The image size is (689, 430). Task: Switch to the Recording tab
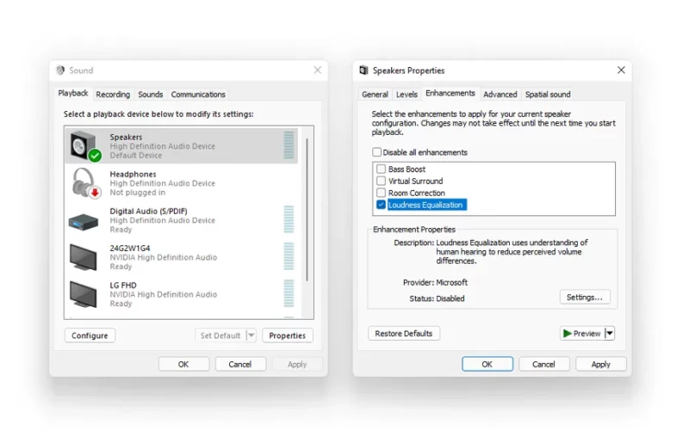tap(113, 95)
